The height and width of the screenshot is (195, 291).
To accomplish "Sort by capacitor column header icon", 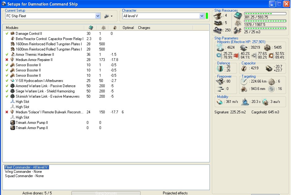I will click(x=115, y=28).
